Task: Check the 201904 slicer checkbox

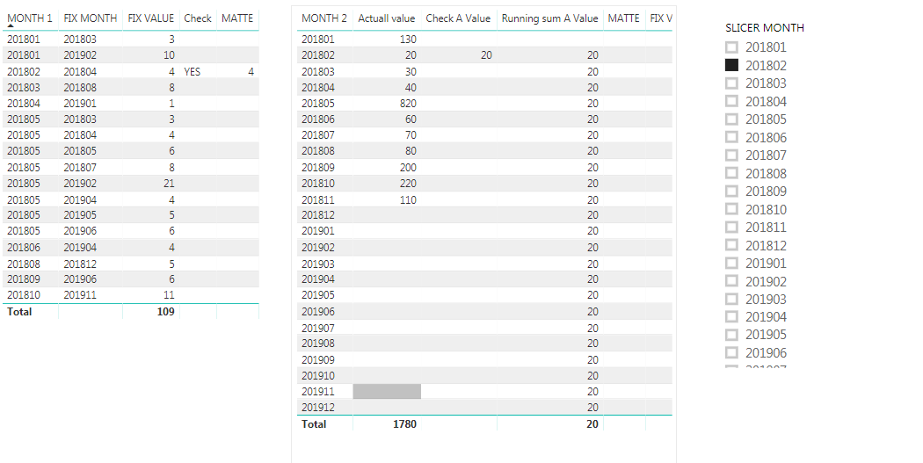Action: click(x=731, y=316)
